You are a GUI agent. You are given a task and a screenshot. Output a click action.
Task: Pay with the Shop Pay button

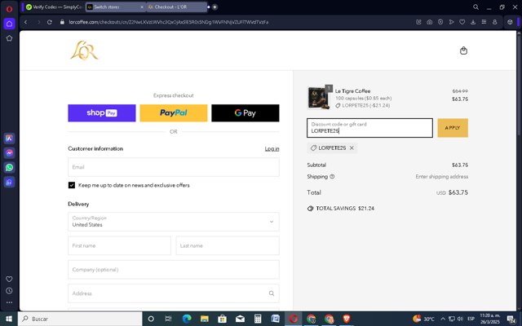102,113
